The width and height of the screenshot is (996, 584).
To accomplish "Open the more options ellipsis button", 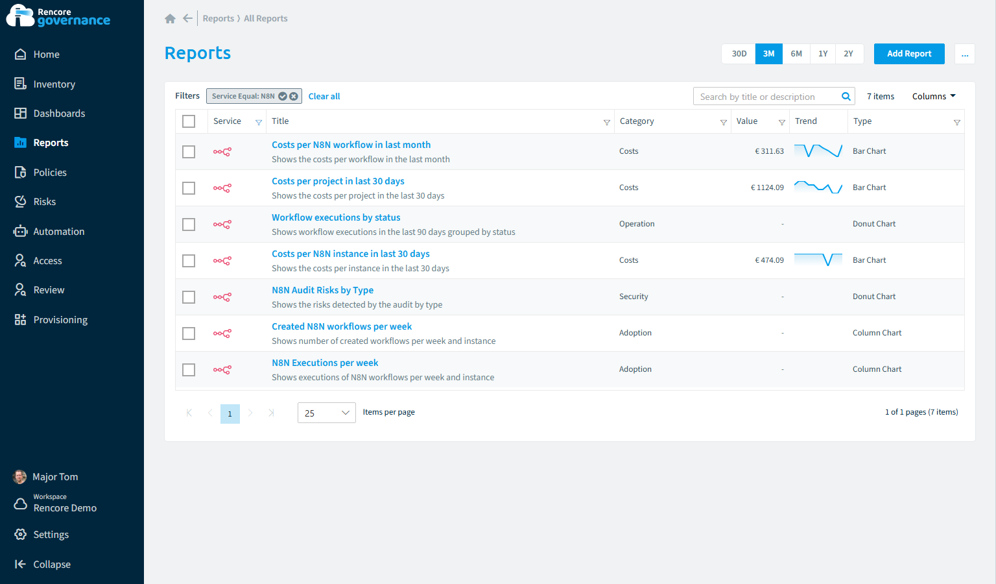I will pyautogui.click(x=965, y=54).
